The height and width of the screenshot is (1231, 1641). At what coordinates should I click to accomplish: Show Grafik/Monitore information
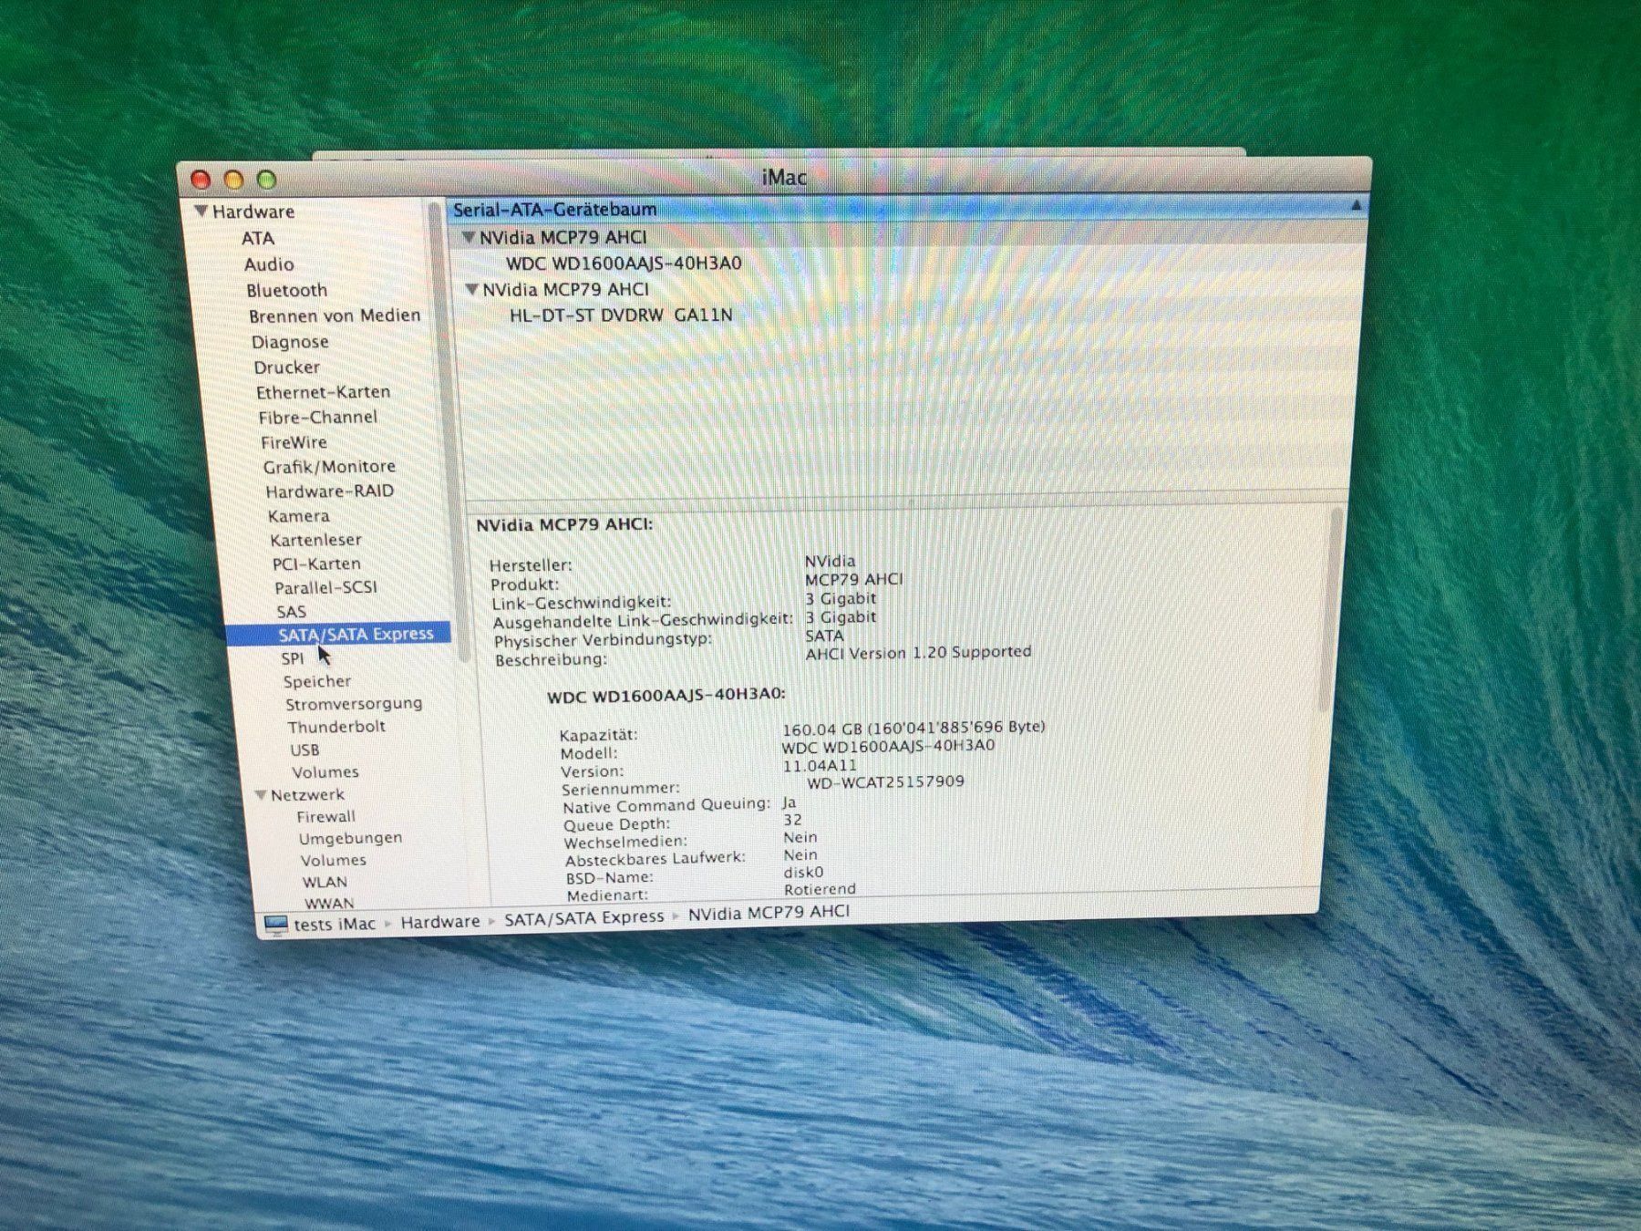pos(329,467)
